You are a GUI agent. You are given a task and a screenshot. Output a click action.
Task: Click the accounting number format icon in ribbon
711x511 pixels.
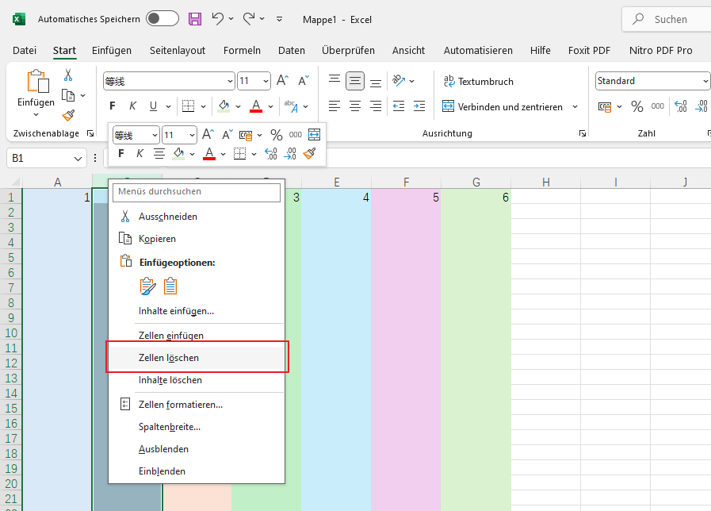[605, 106]
